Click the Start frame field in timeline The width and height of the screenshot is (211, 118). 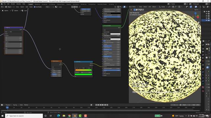point(186,105)
